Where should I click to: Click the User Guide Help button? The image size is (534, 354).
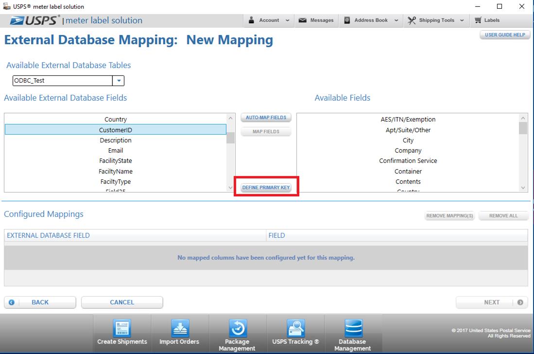coord(505,35)
